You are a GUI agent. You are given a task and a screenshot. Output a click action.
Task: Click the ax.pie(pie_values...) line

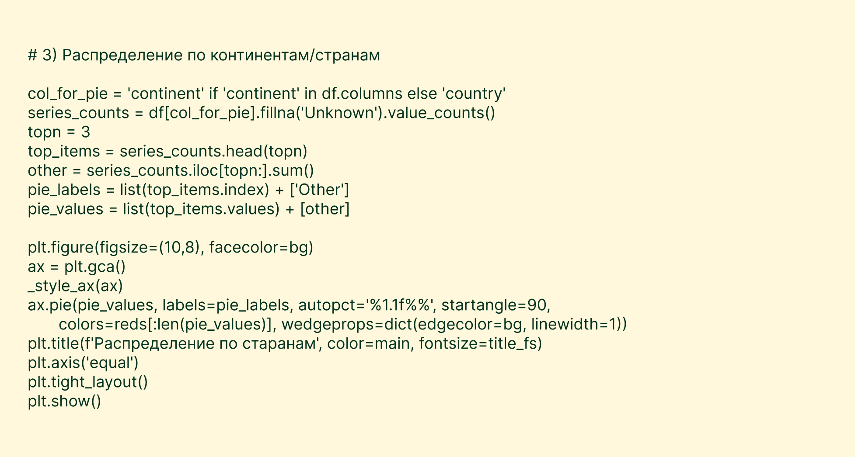(x=289, y=305)
